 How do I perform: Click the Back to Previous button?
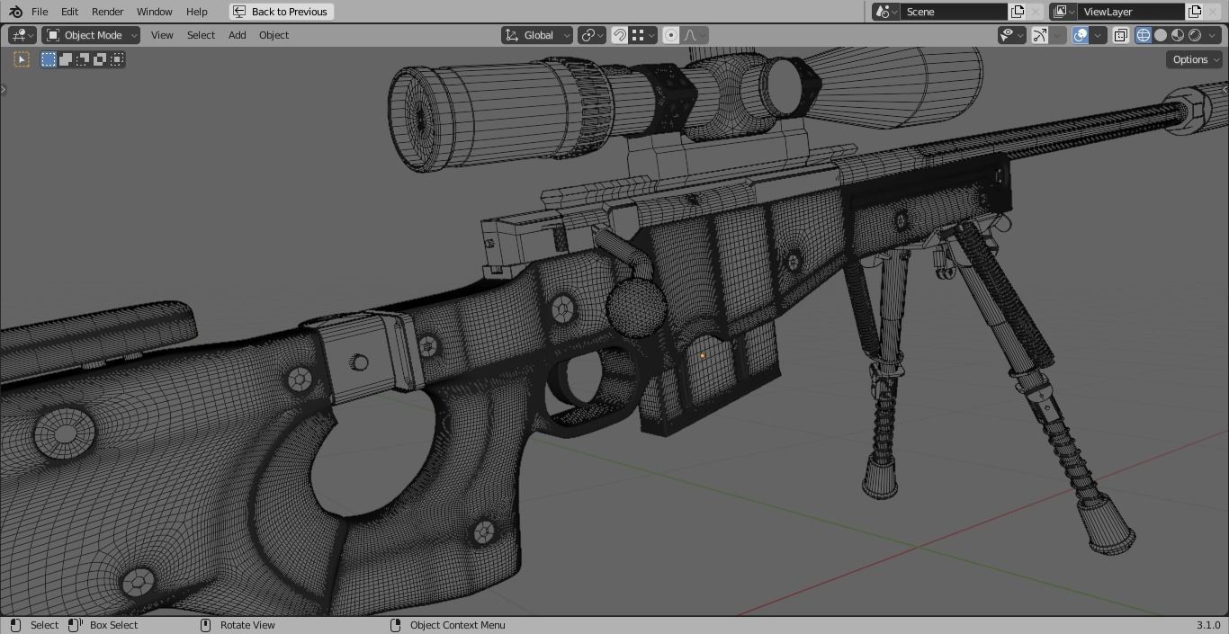281,12
